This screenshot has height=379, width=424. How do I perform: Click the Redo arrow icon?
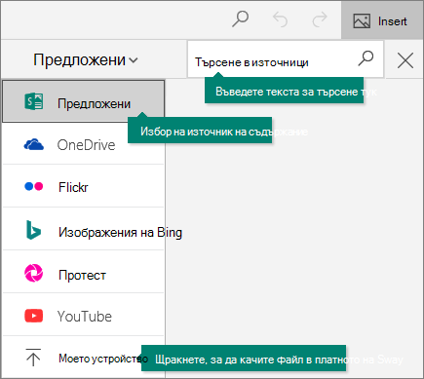tap(320, 19)
